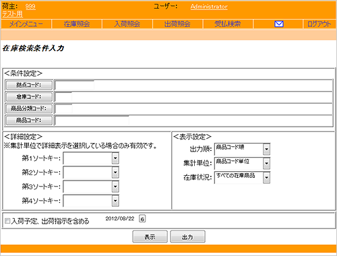337x256 pixels.
Task: Focus the 拠点コード input field
Action: pyautogui.click(x=75, y=86)
